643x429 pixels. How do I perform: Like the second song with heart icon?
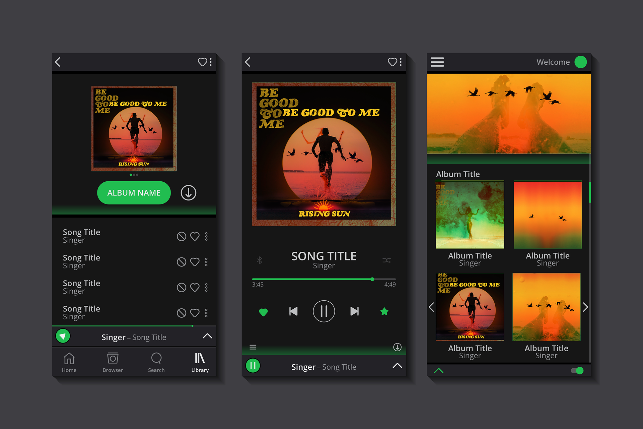[x=195, y=262]
